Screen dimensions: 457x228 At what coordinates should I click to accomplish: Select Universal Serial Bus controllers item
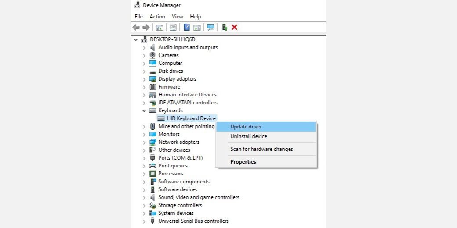tap(193, 221)
